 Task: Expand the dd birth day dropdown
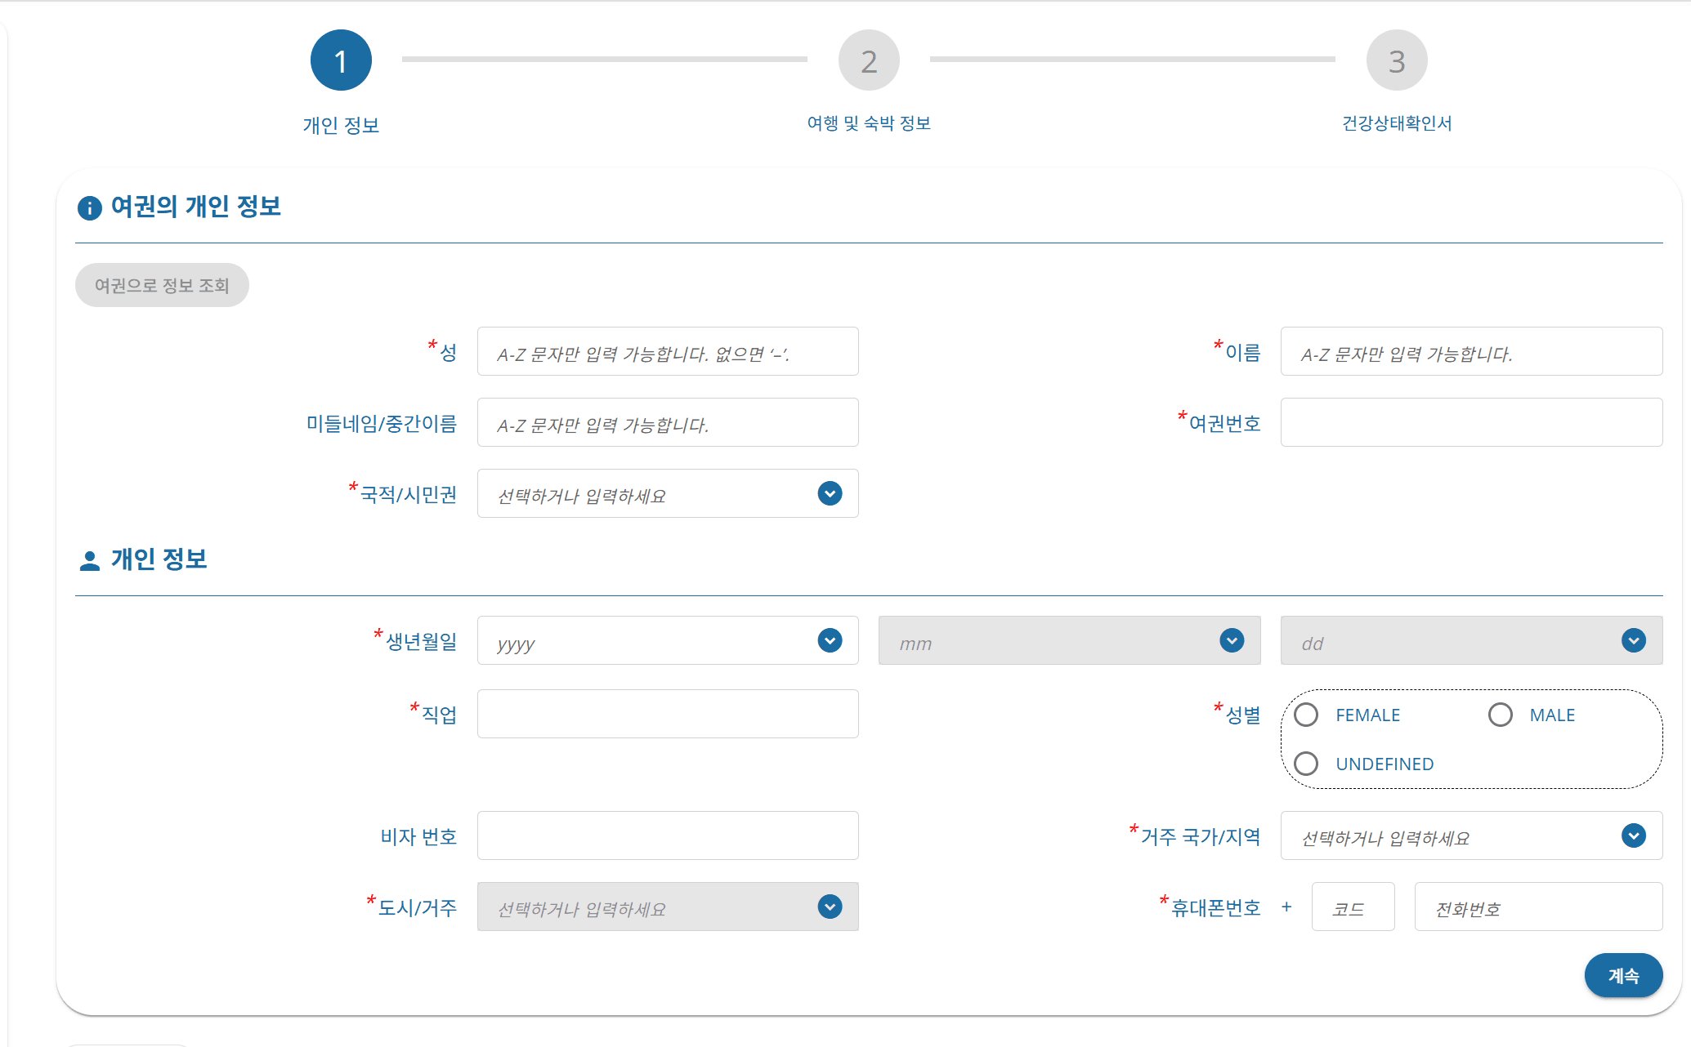pos(1470,641)
